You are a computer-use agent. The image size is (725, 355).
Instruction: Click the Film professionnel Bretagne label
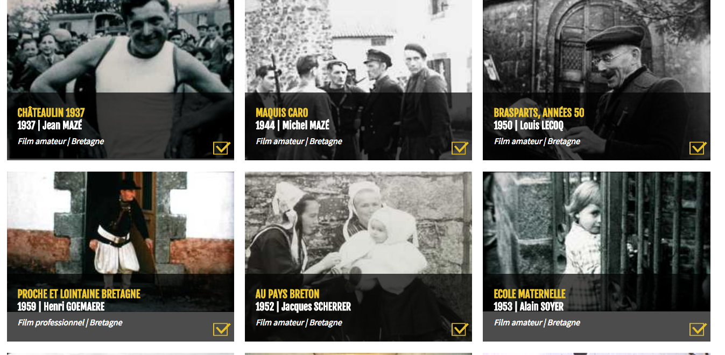click(70, 323)
